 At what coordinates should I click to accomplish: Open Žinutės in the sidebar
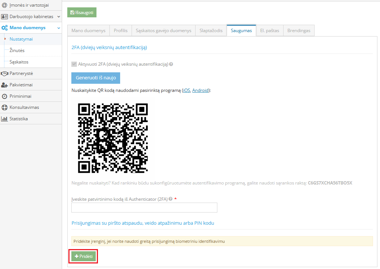pyautogui.click(x=17, y=51)
